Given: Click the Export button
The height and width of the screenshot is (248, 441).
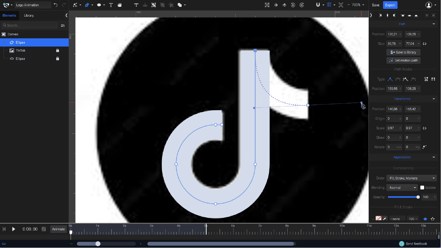Looking at the screenshot, I should (x=390, y=5).
